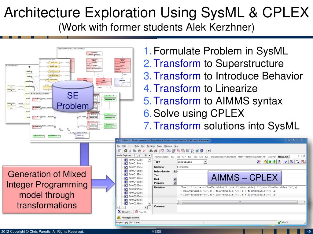Screen dimensions: 313x234
Task: Click the red discard-and-close icon
Action: [303, 162]
